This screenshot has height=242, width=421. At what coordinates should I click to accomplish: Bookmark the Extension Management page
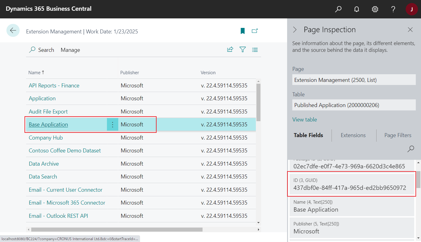(242, 31)
